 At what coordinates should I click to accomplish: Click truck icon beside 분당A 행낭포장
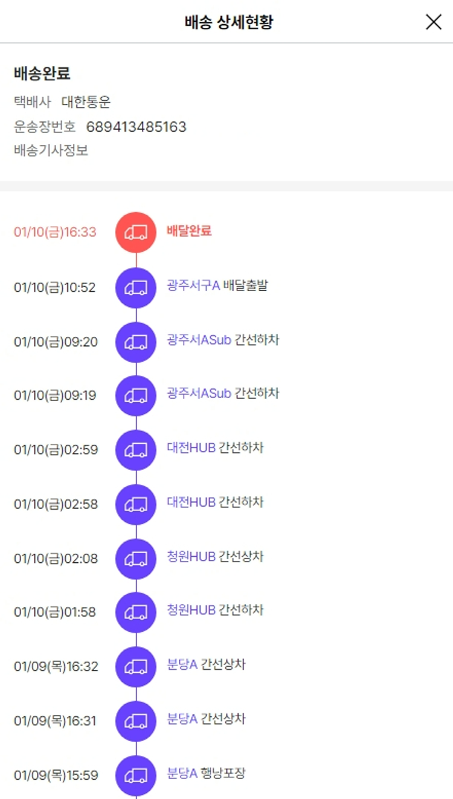click(136, 775)
